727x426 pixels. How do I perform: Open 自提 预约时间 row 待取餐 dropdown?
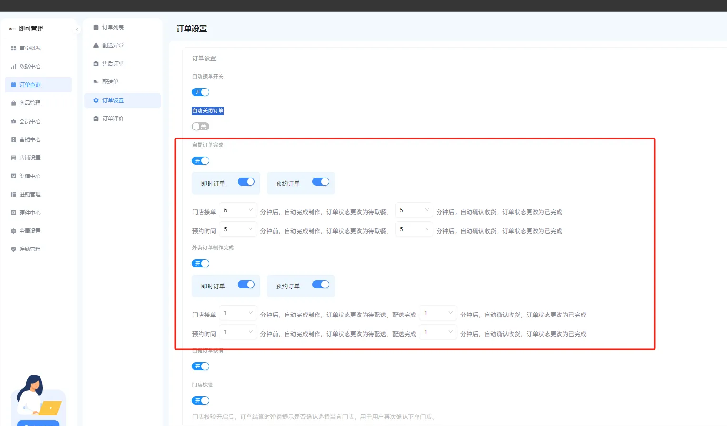(414, 229)
